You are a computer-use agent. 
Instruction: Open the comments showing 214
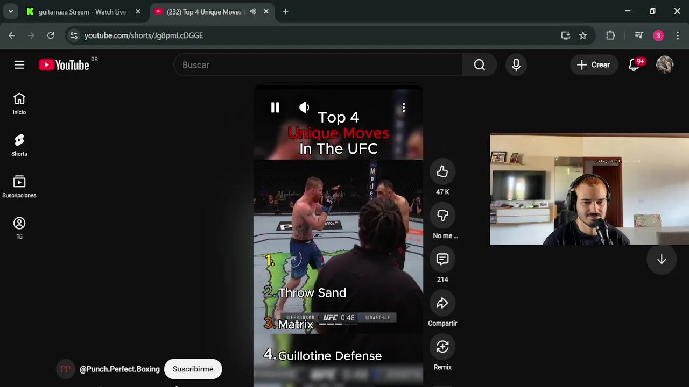(442, 259)
